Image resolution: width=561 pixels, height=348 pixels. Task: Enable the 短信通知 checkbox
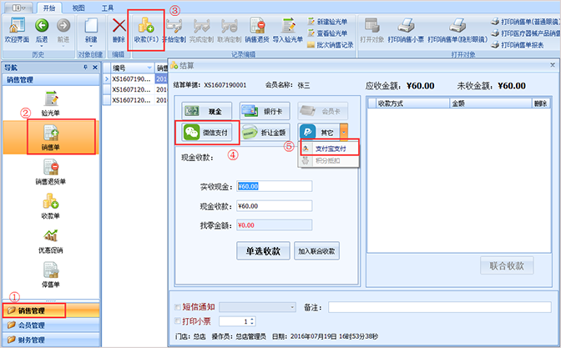click(178, 307)
